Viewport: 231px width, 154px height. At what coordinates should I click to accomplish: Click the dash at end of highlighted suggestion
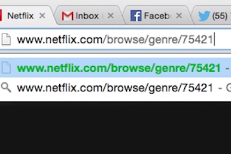(x=228, y=68)
